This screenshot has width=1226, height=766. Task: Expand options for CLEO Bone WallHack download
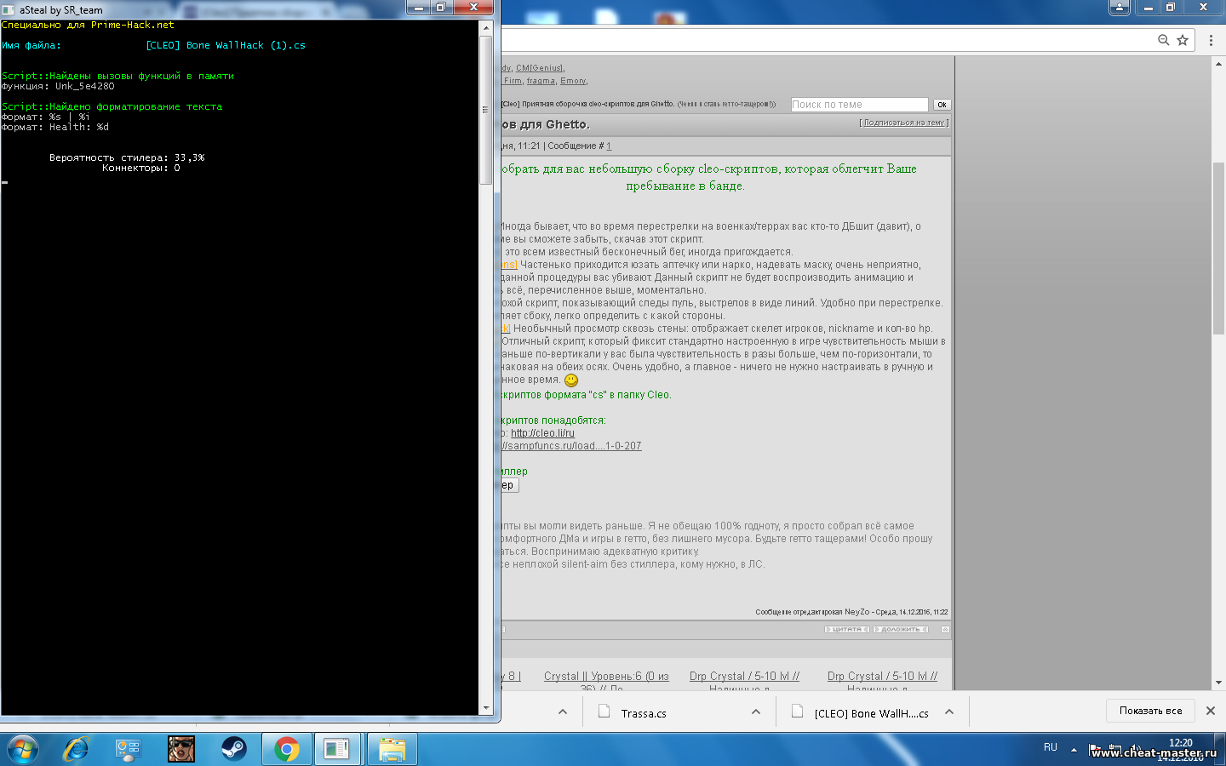point(949,712)
